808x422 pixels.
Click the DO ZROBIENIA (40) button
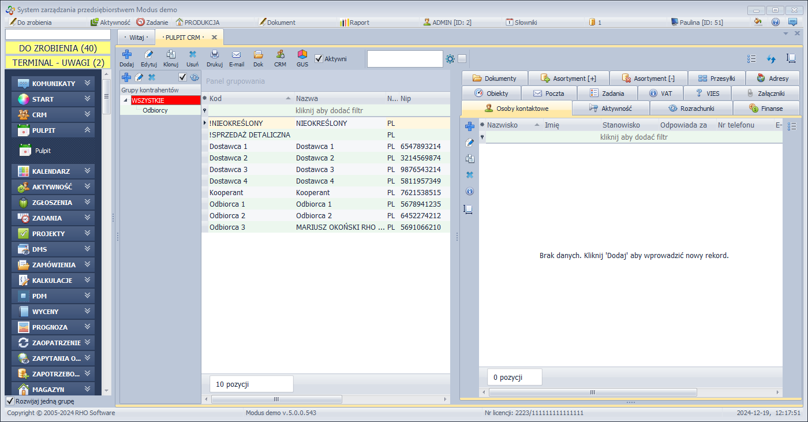pos(57,48)
